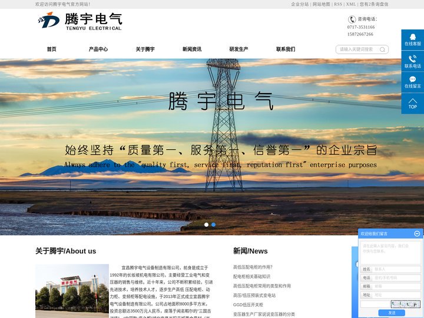Screen dimensions: 424x318
Task: Click phone number 15872667266
Action: coord(360,34)
